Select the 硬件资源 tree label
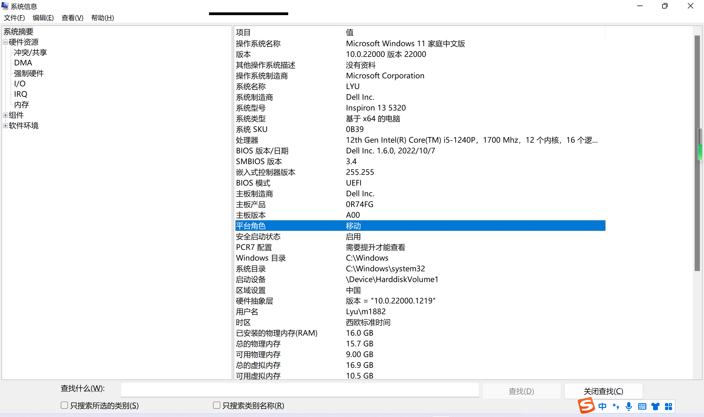The image size is (704, 417). tap(24, 42)
